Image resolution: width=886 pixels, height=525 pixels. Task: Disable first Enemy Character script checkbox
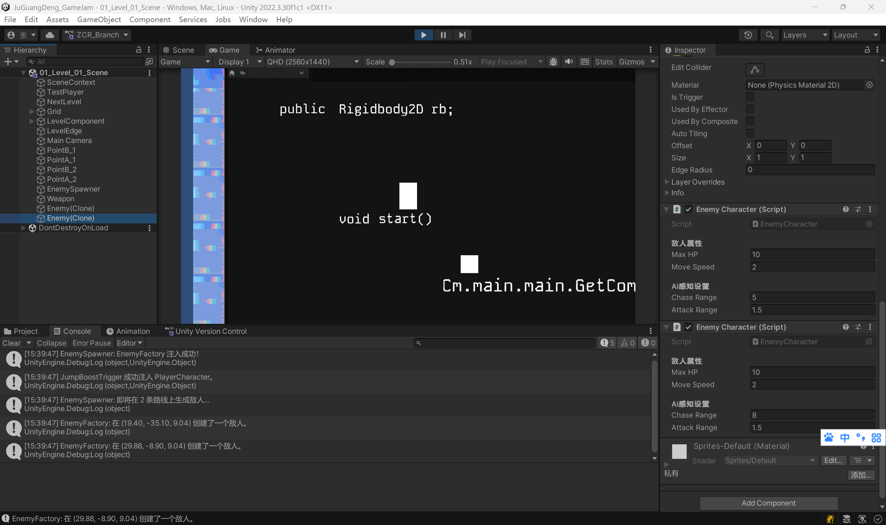pyautogui.click(x=688, y=210)
